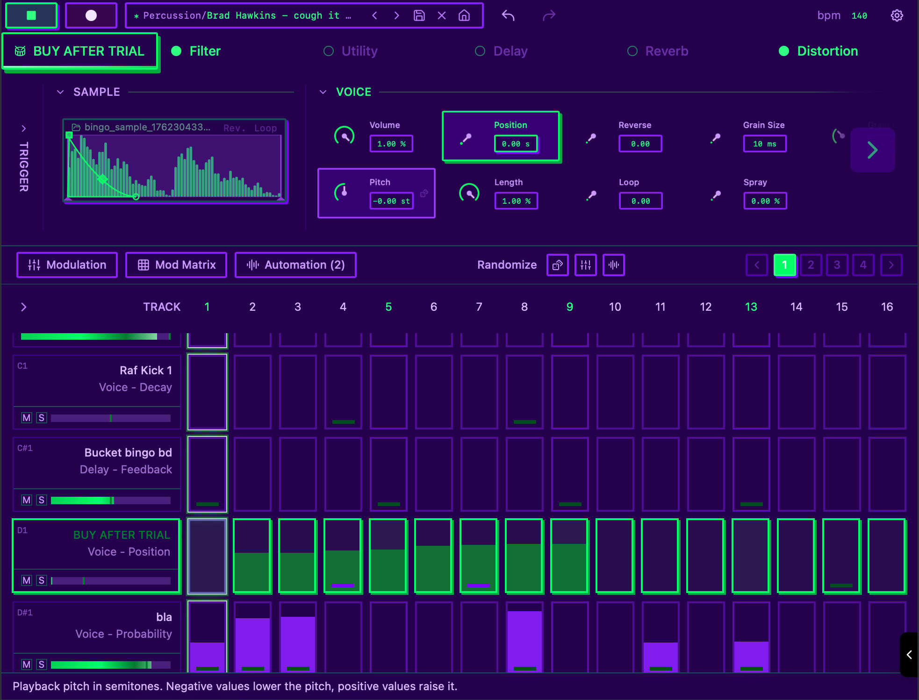Go to next preset arrow
Viewport: 919px width, 700px height.
tap(396, 15)
